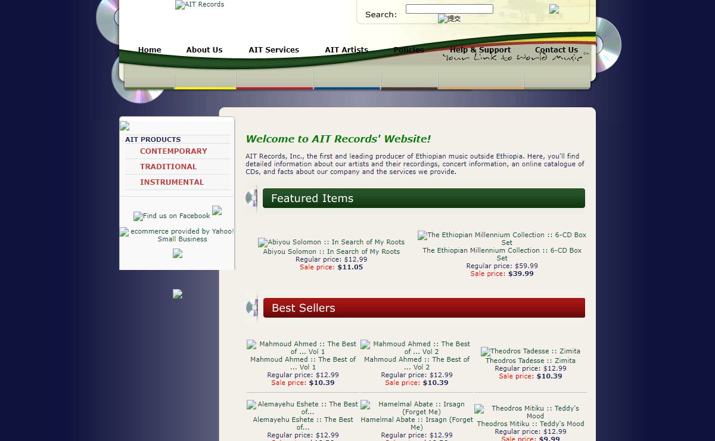Go to Contact Us

[557, 50]
